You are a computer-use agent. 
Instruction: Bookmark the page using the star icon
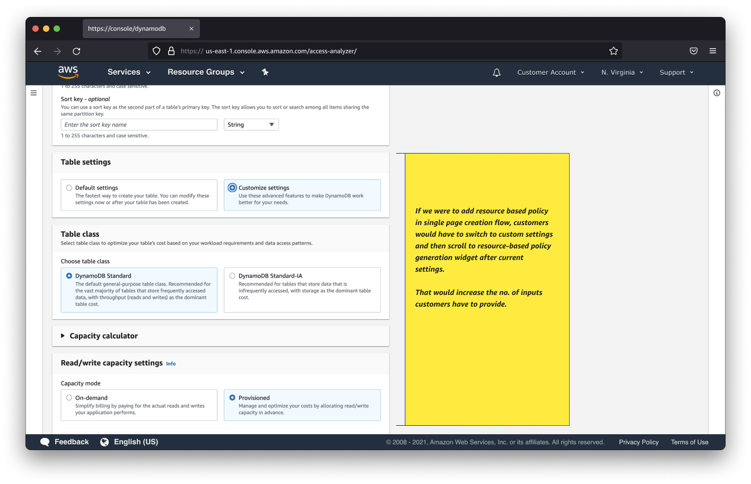pyautogui.click(x=614, y=51)
